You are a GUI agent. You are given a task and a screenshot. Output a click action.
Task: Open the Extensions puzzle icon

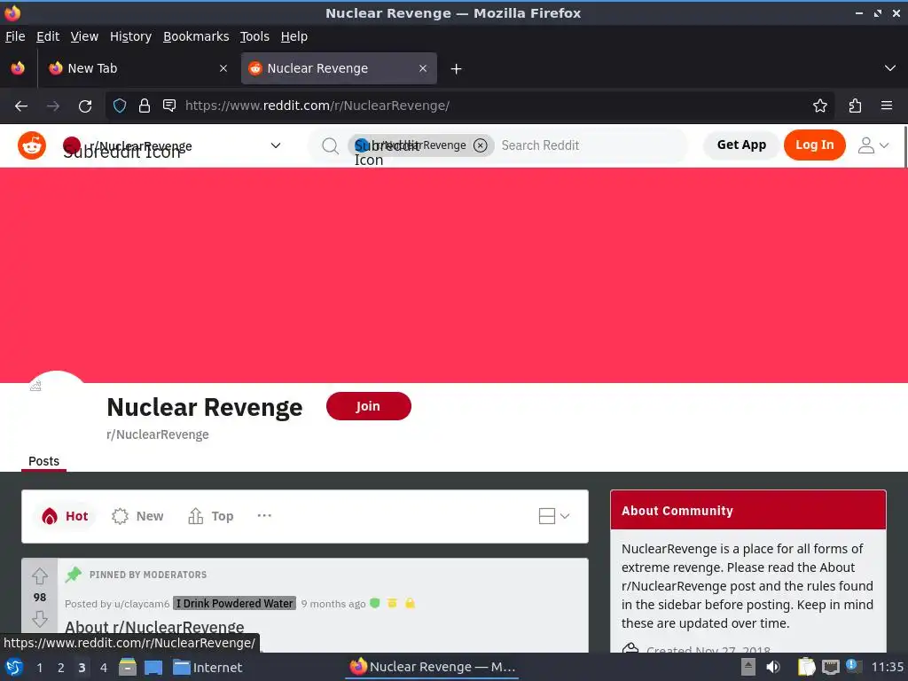[x=856, y=106]
